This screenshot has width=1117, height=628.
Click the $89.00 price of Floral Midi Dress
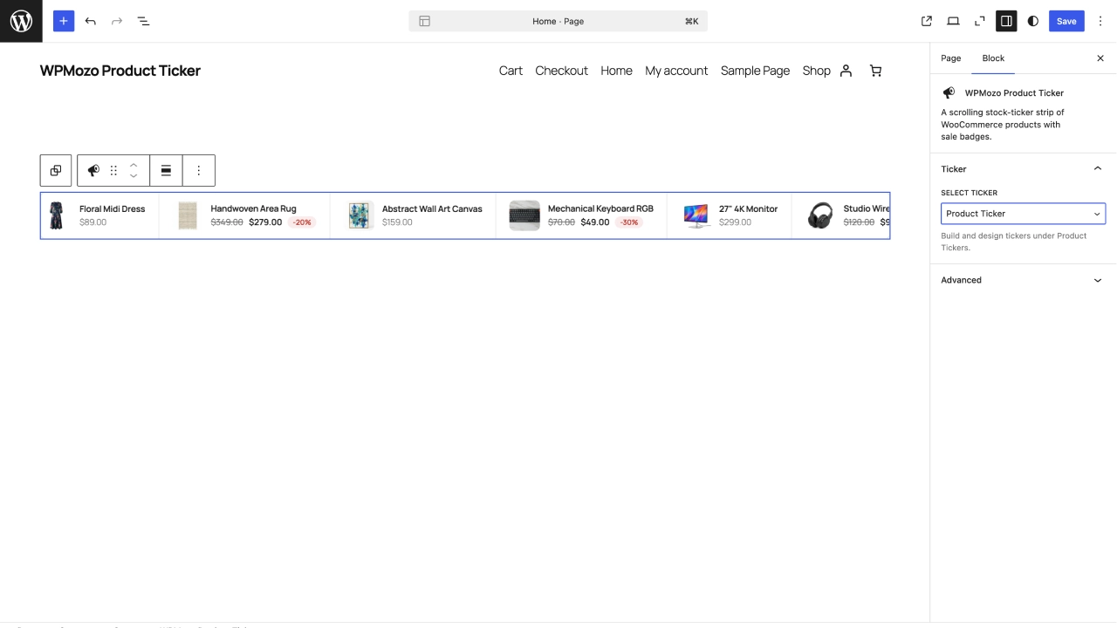93,222
